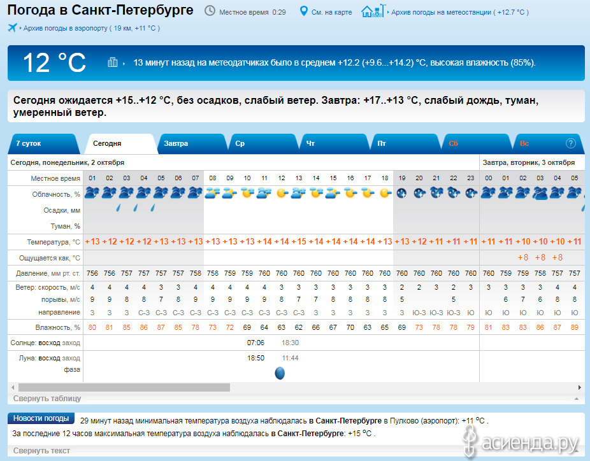The image size is (590, 461).
Task: Click the right scroll arrow of the table
Action: 579,387
